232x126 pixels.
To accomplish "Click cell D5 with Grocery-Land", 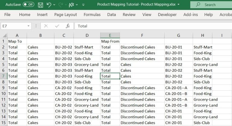I will (x=87, y=65).
